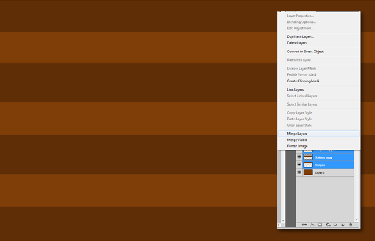The width and height of the screenshot is (375, 241).
Task: Open the new adjustment layer icon
Action: pyautogui.click(x=328, y=225)
